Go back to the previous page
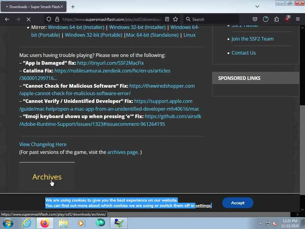Viewport: 305px width, 229px height. pyautogui.click(x=7, y=19)
